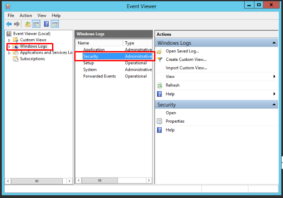Click the Back arrow toolbar icon

(x=9, y=24)
